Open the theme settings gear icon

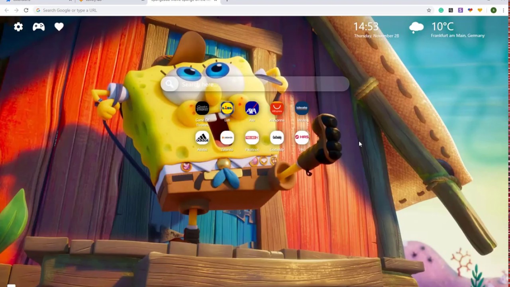click(18, 27)
